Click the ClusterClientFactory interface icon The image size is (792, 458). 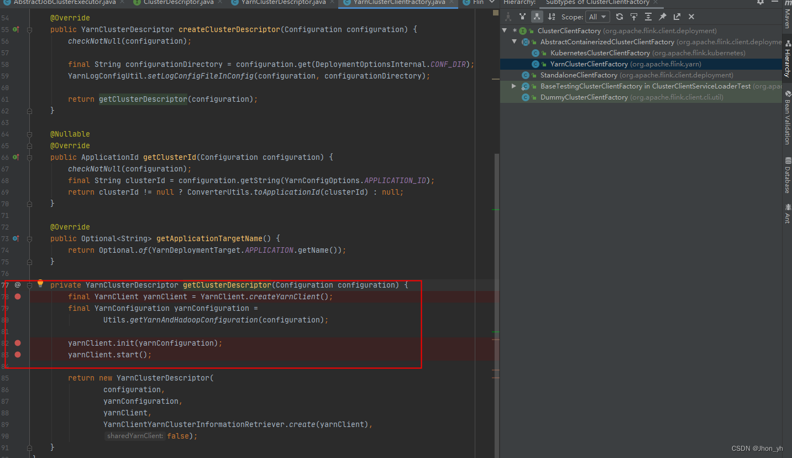pyautogui.click(x=523, y=31)
